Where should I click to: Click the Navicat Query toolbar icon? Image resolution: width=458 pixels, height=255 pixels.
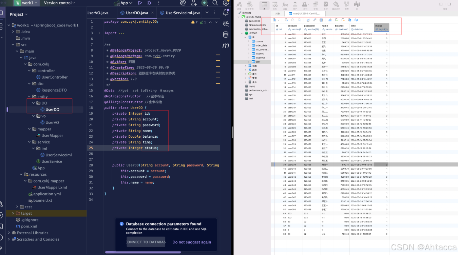pyautogui.click(x=316, y=5)
